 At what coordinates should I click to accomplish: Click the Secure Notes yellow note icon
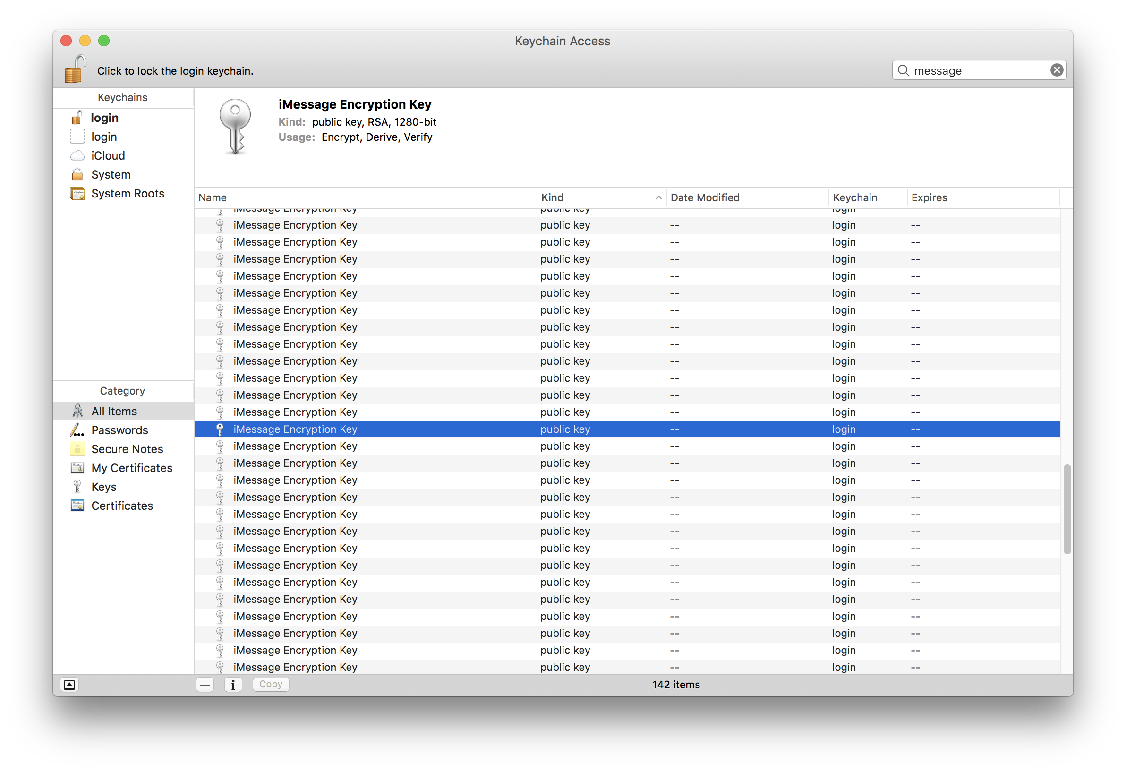(x=77, y=449)
